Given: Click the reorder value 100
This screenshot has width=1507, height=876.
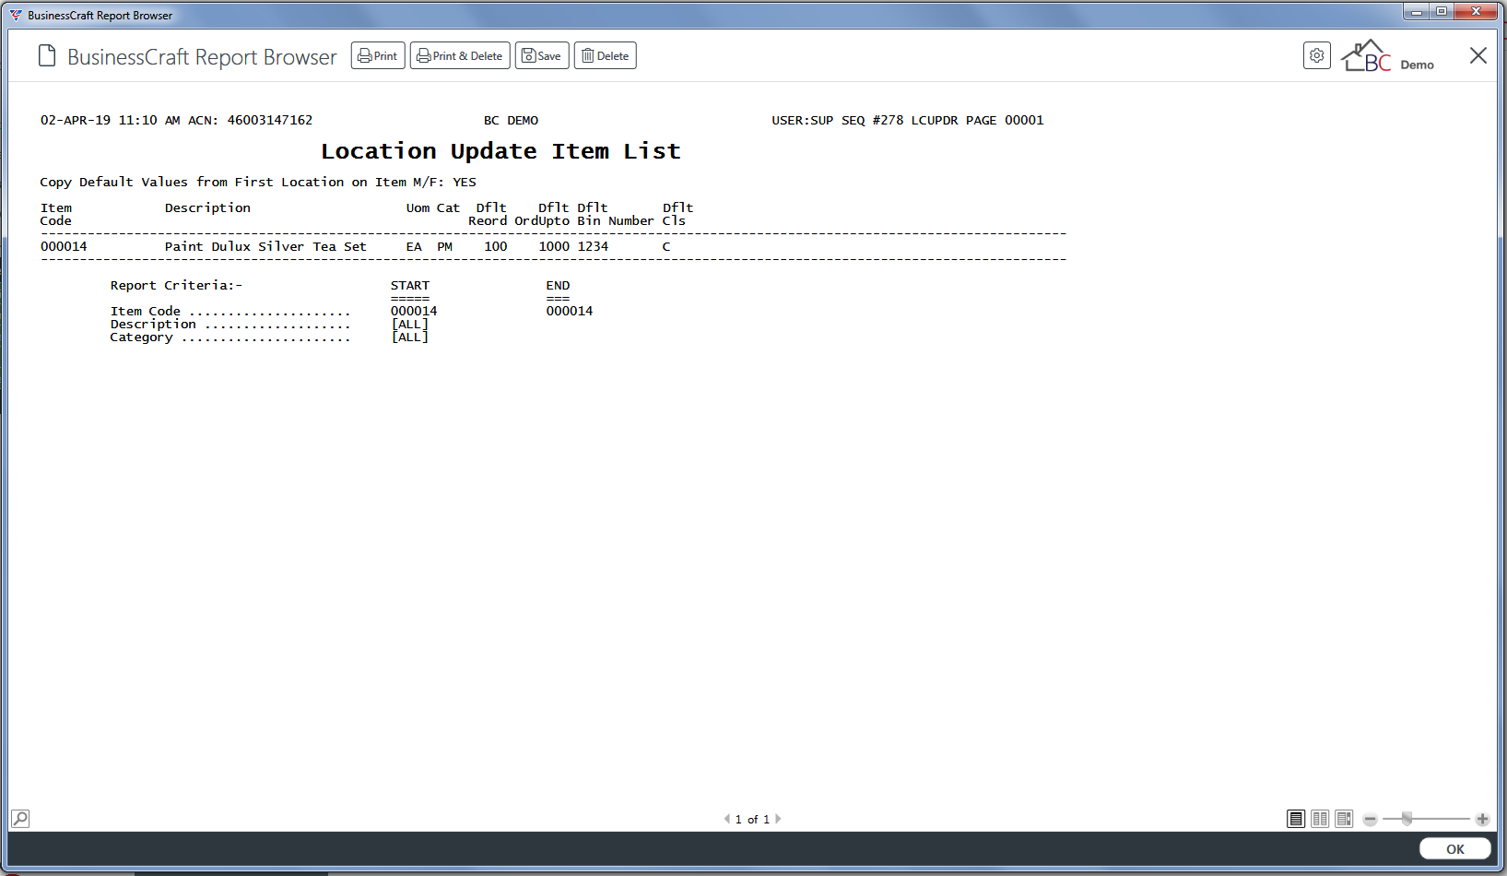Looking at the screenshot, I should [496, 246].
